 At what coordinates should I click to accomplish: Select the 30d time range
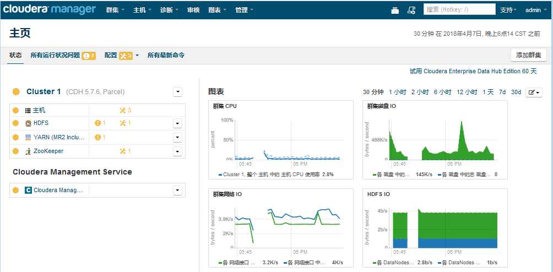pyautogui.click(x=516, y=92)
